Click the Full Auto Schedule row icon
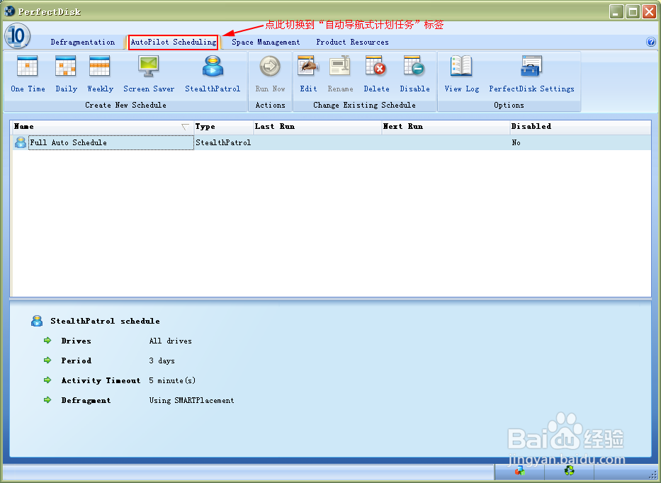 pyautogui.click(x=21, y=142)
